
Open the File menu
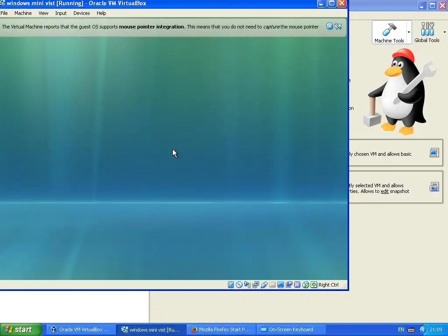pyautogui.click(x=4, y=13)
